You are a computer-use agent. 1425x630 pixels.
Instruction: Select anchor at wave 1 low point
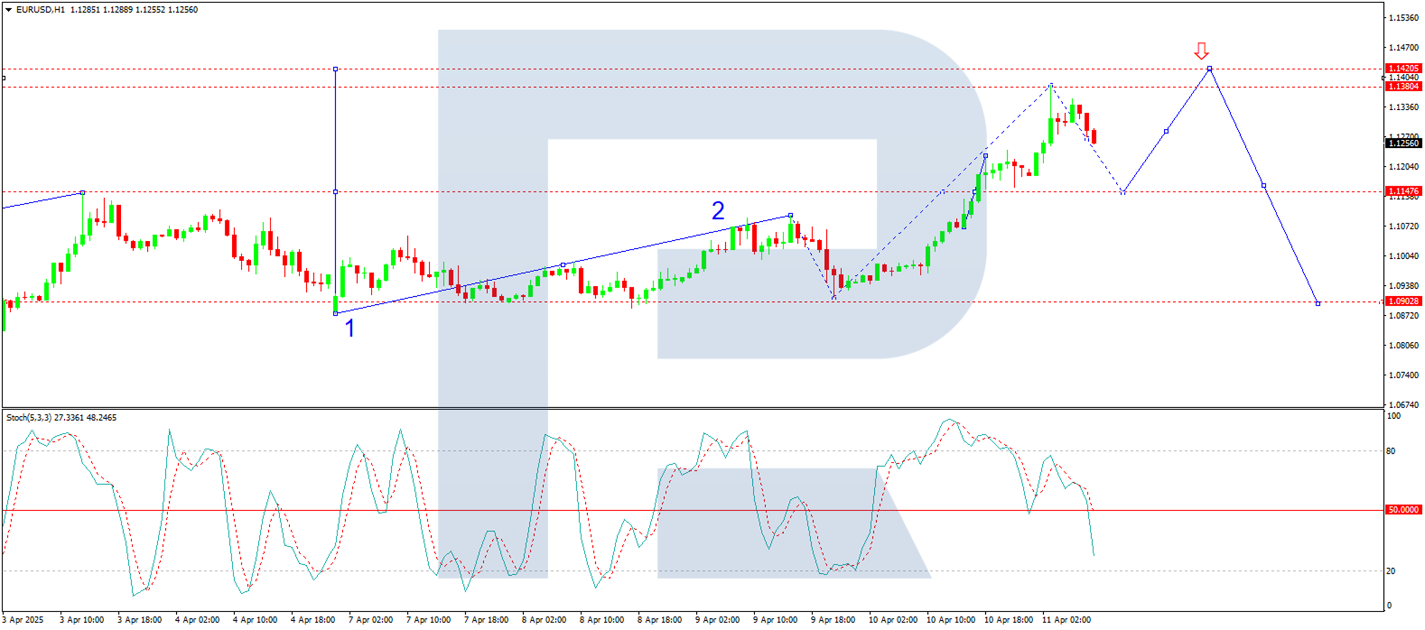click(336, 314)
